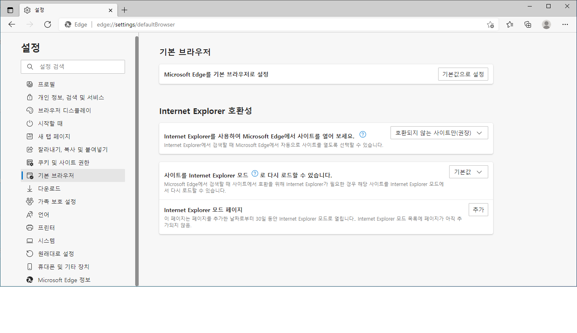577x333 pixels.
Task: Open the Collections icon
Action: 528,24
